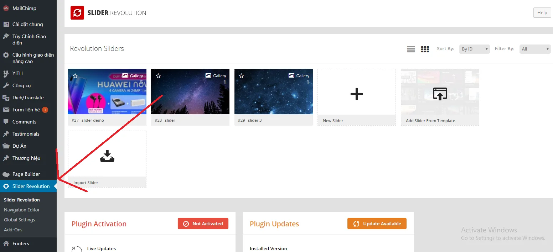553x252 pixels.
Task: Click Slider Revolution submenu link
Action: 22,200
